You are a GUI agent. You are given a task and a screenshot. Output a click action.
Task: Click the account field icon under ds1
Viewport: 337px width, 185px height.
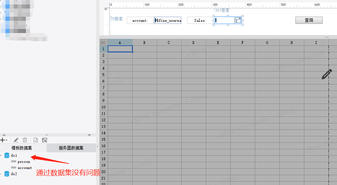(x=14, y=168)
